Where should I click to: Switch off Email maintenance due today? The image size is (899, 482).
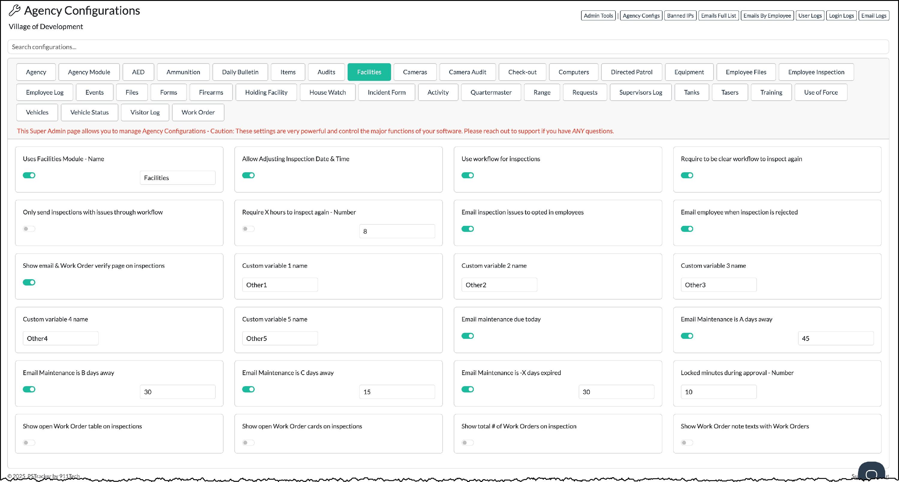tap(467, 336)
